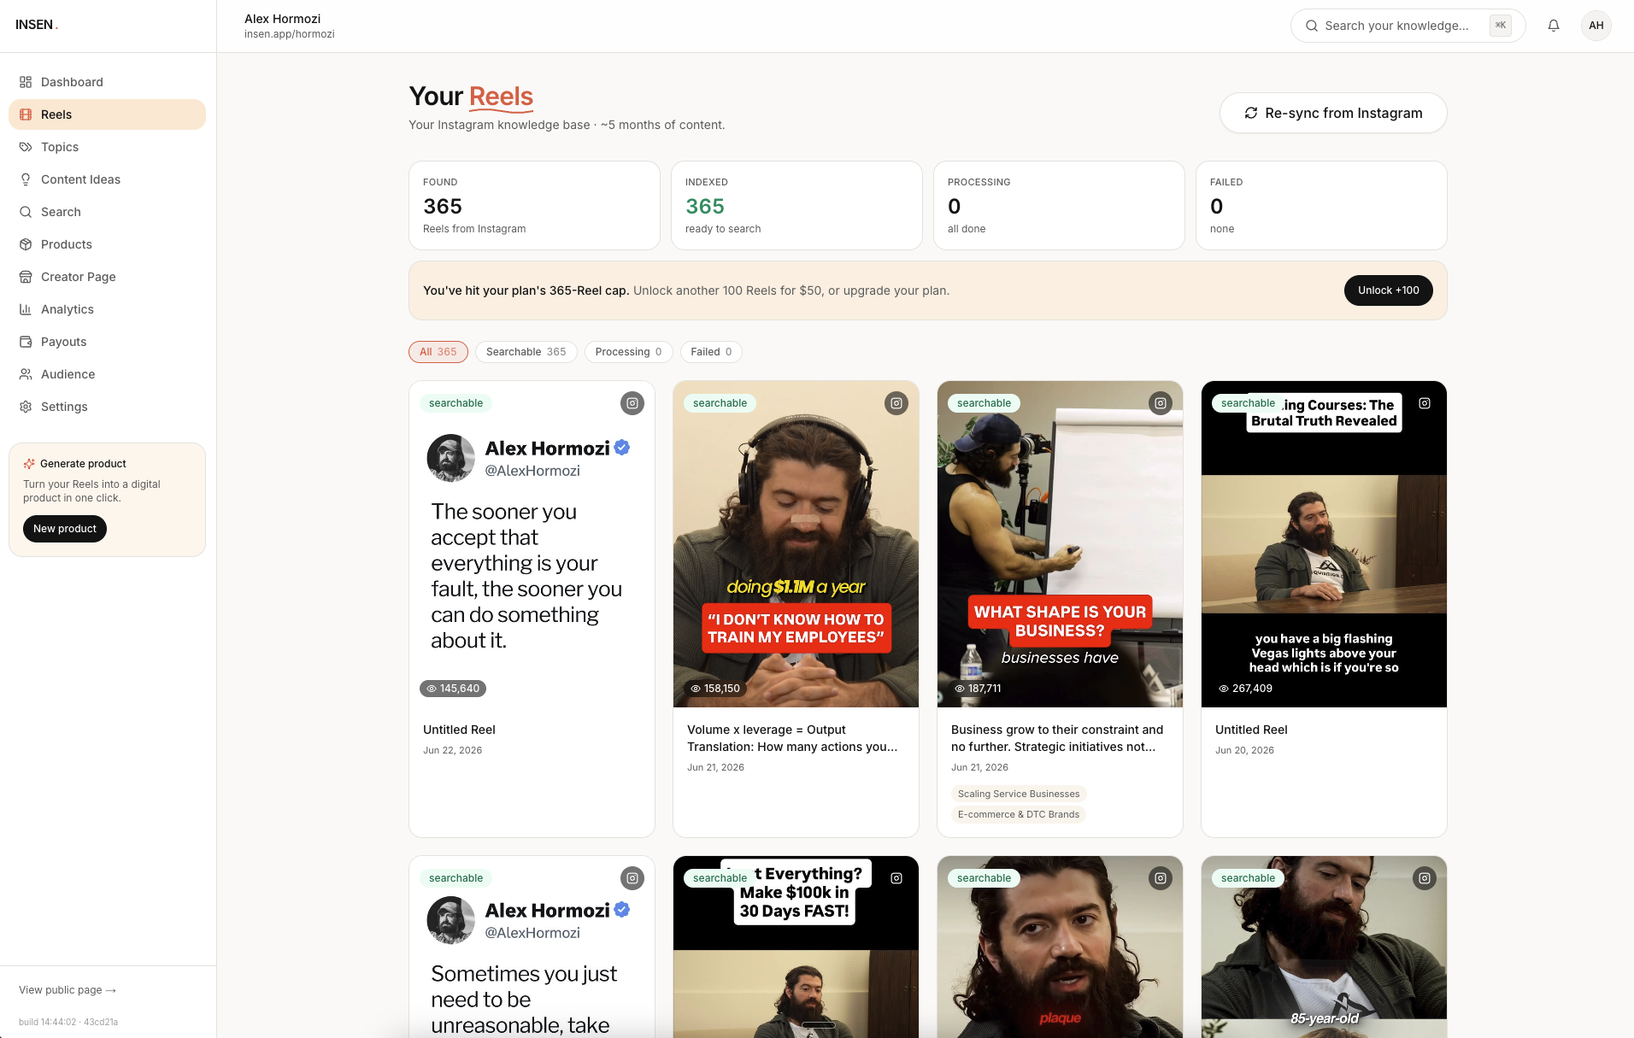Click 'Volume x leverage = Output' reel title
1634x1038 pixels.
click(x=792, y=738)
